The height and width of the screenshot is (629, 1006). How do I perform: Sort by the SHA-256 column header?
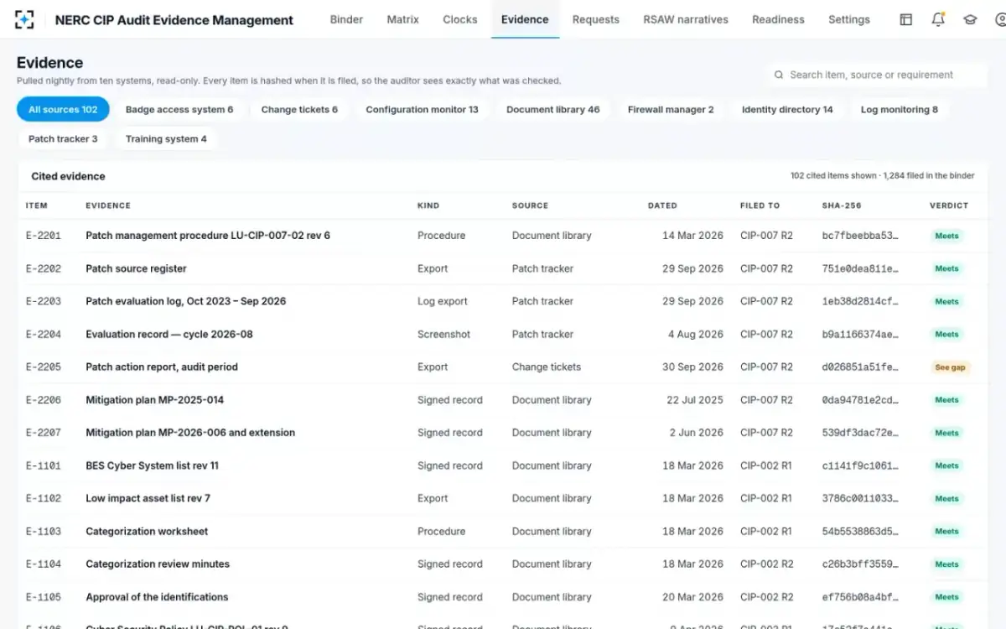tap(842, 205)
